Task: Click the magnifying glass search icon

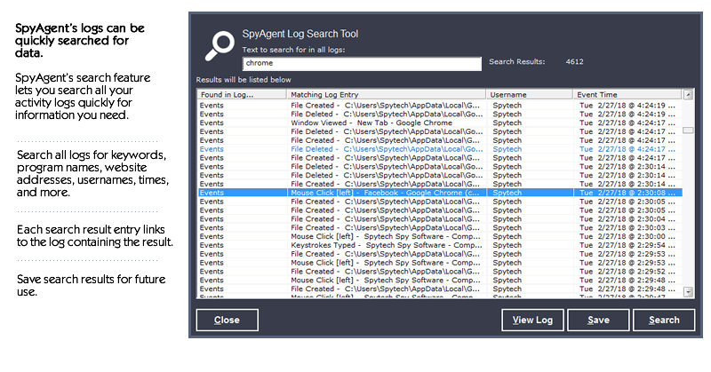Action: pyautogui.click(x=220, y=45)
